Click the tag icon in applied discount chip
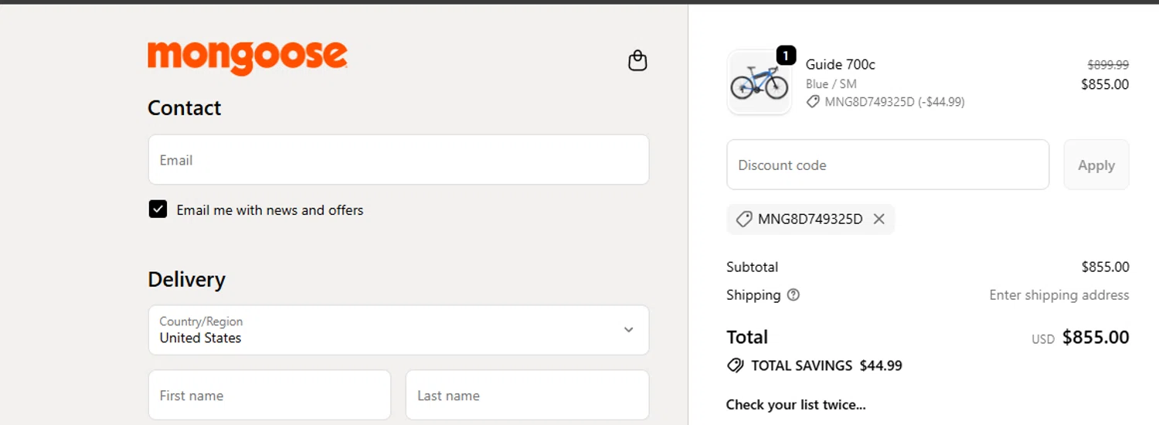Image resolution: width=1159 pixels, height=425 pixels. pos(743,219)
